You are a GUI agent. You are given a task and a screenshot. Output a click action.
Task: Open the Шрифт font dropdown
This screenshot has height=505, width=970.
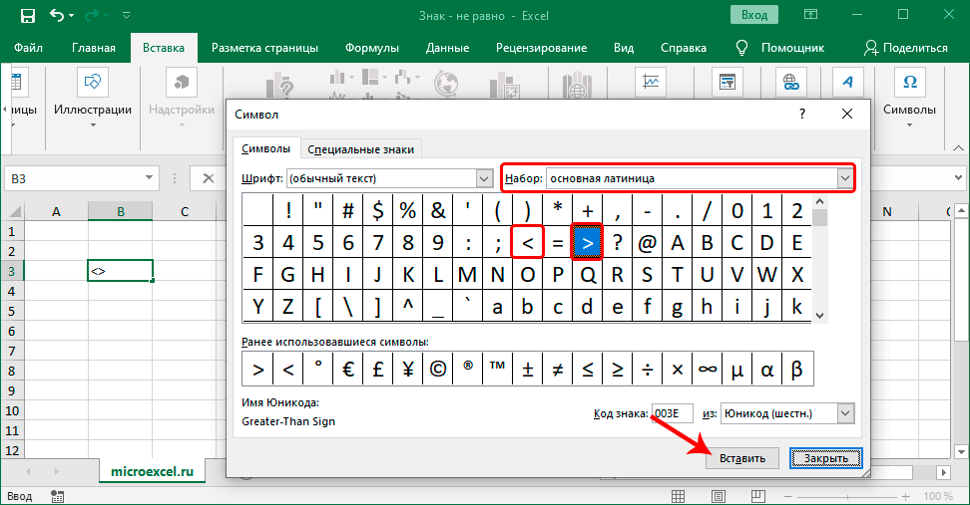484,178
